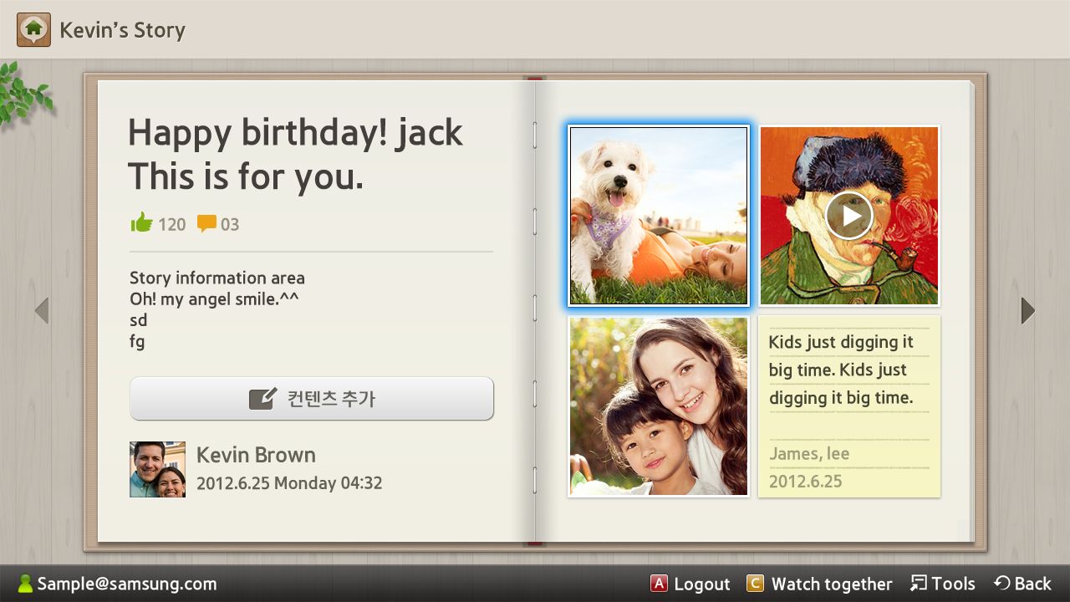The height and width of the screenshot is (602, 1070).
Task: Click 'James, lee' on the sticky note
Action: pyautogui.click(x=809, y=454)
